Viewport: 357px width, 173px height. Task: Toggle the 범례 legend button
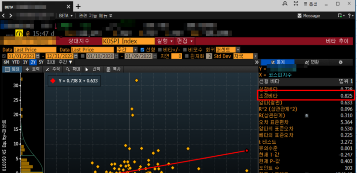point(12,69)
